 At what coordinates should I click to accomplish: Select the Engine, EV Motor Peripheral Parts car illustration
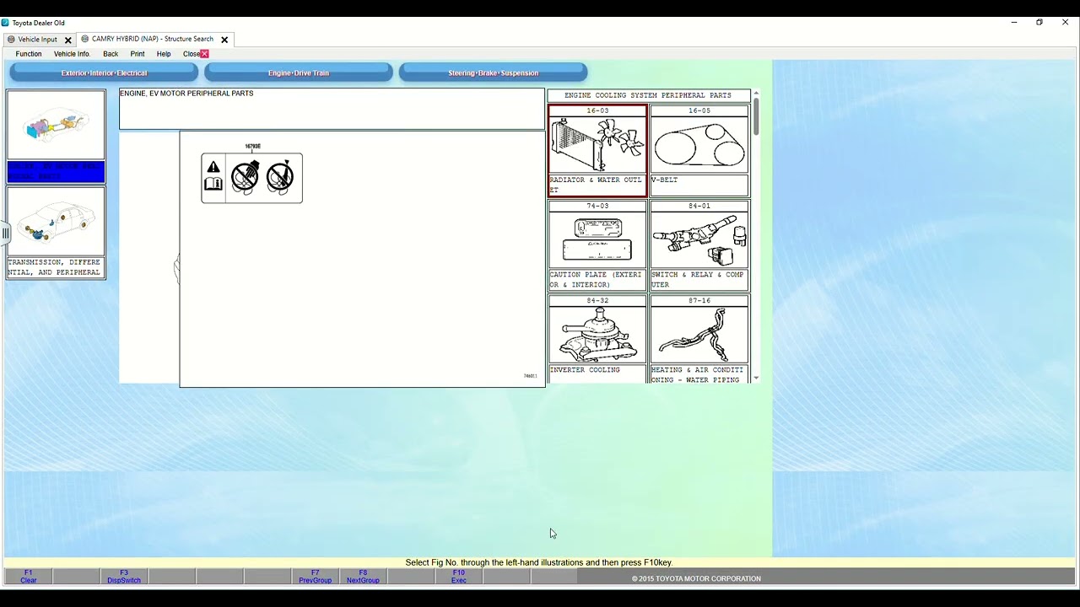click(56, 125)
